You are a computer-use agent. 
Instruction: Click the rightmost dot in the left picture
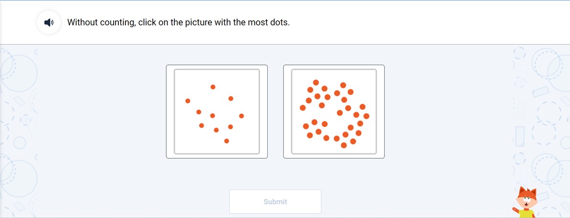[x=241, y=116]
